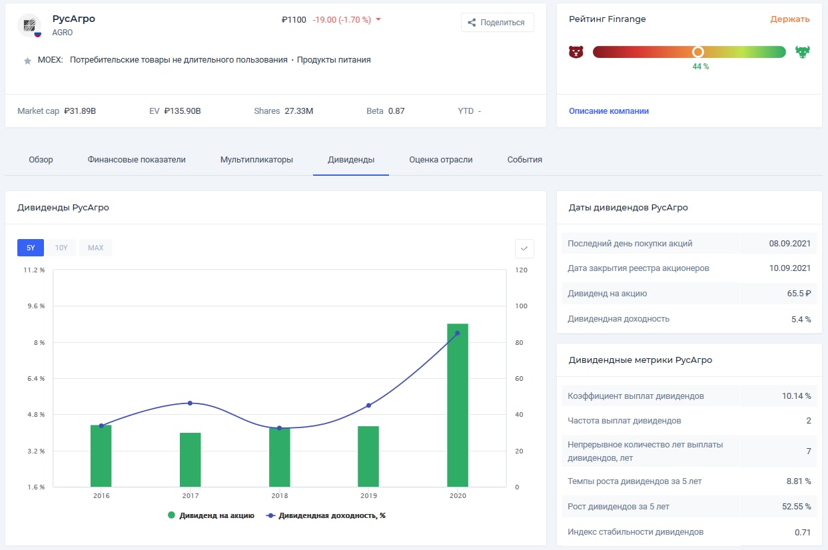Click the 2017 dividend bar
This screenshot has width=828, height=550.
point(191,460)
